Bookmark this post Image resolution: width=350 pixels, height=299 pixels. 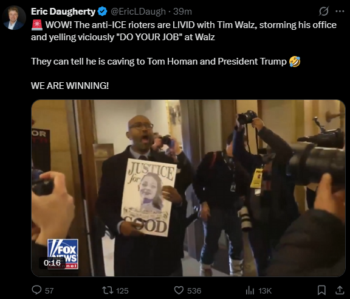[321, 290]
